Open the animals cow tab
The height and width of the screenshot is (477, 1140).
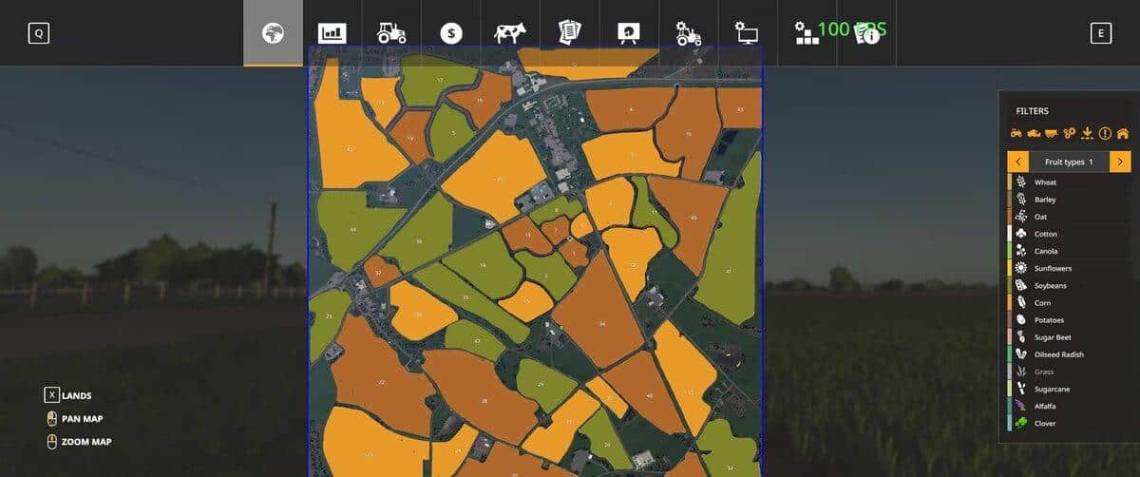tap(509, 33)
